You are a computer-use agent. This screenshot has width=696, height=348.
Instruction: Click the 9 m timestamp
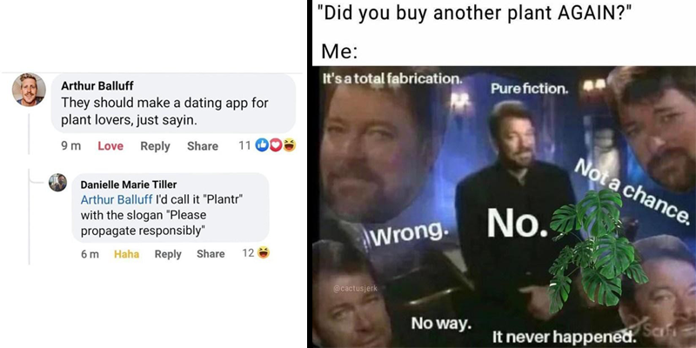[71, 146]
